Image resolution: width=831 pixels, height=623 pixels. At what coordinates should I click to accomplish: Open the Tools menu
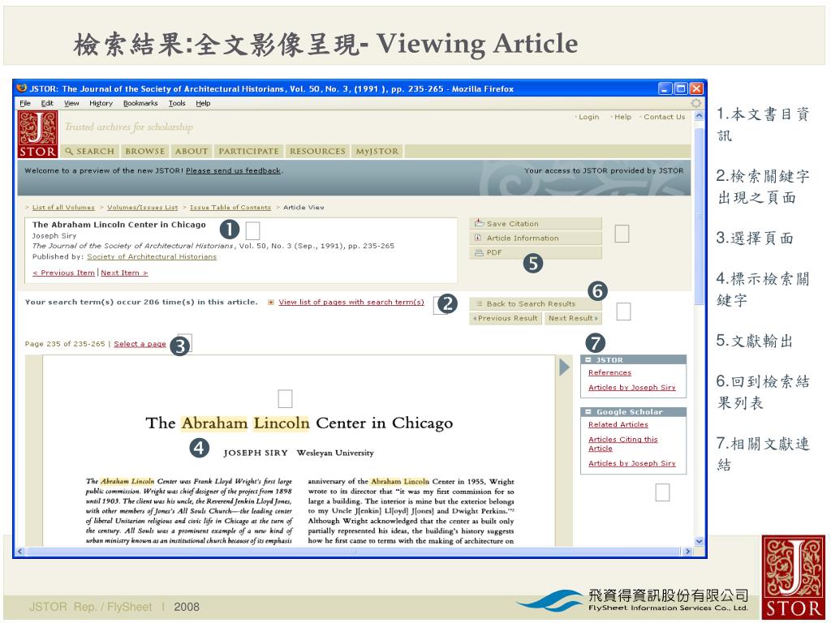(177, 103)
